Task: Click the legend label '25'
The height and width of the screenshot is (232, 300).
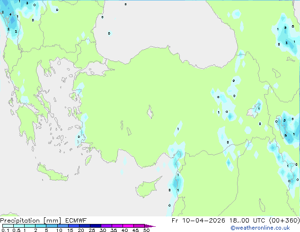Action: point(92,230)
